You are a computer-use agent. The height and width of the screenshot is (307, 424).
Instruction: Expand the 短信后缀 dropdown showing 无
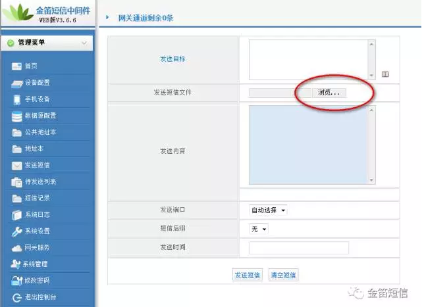[x=259, y=229]
